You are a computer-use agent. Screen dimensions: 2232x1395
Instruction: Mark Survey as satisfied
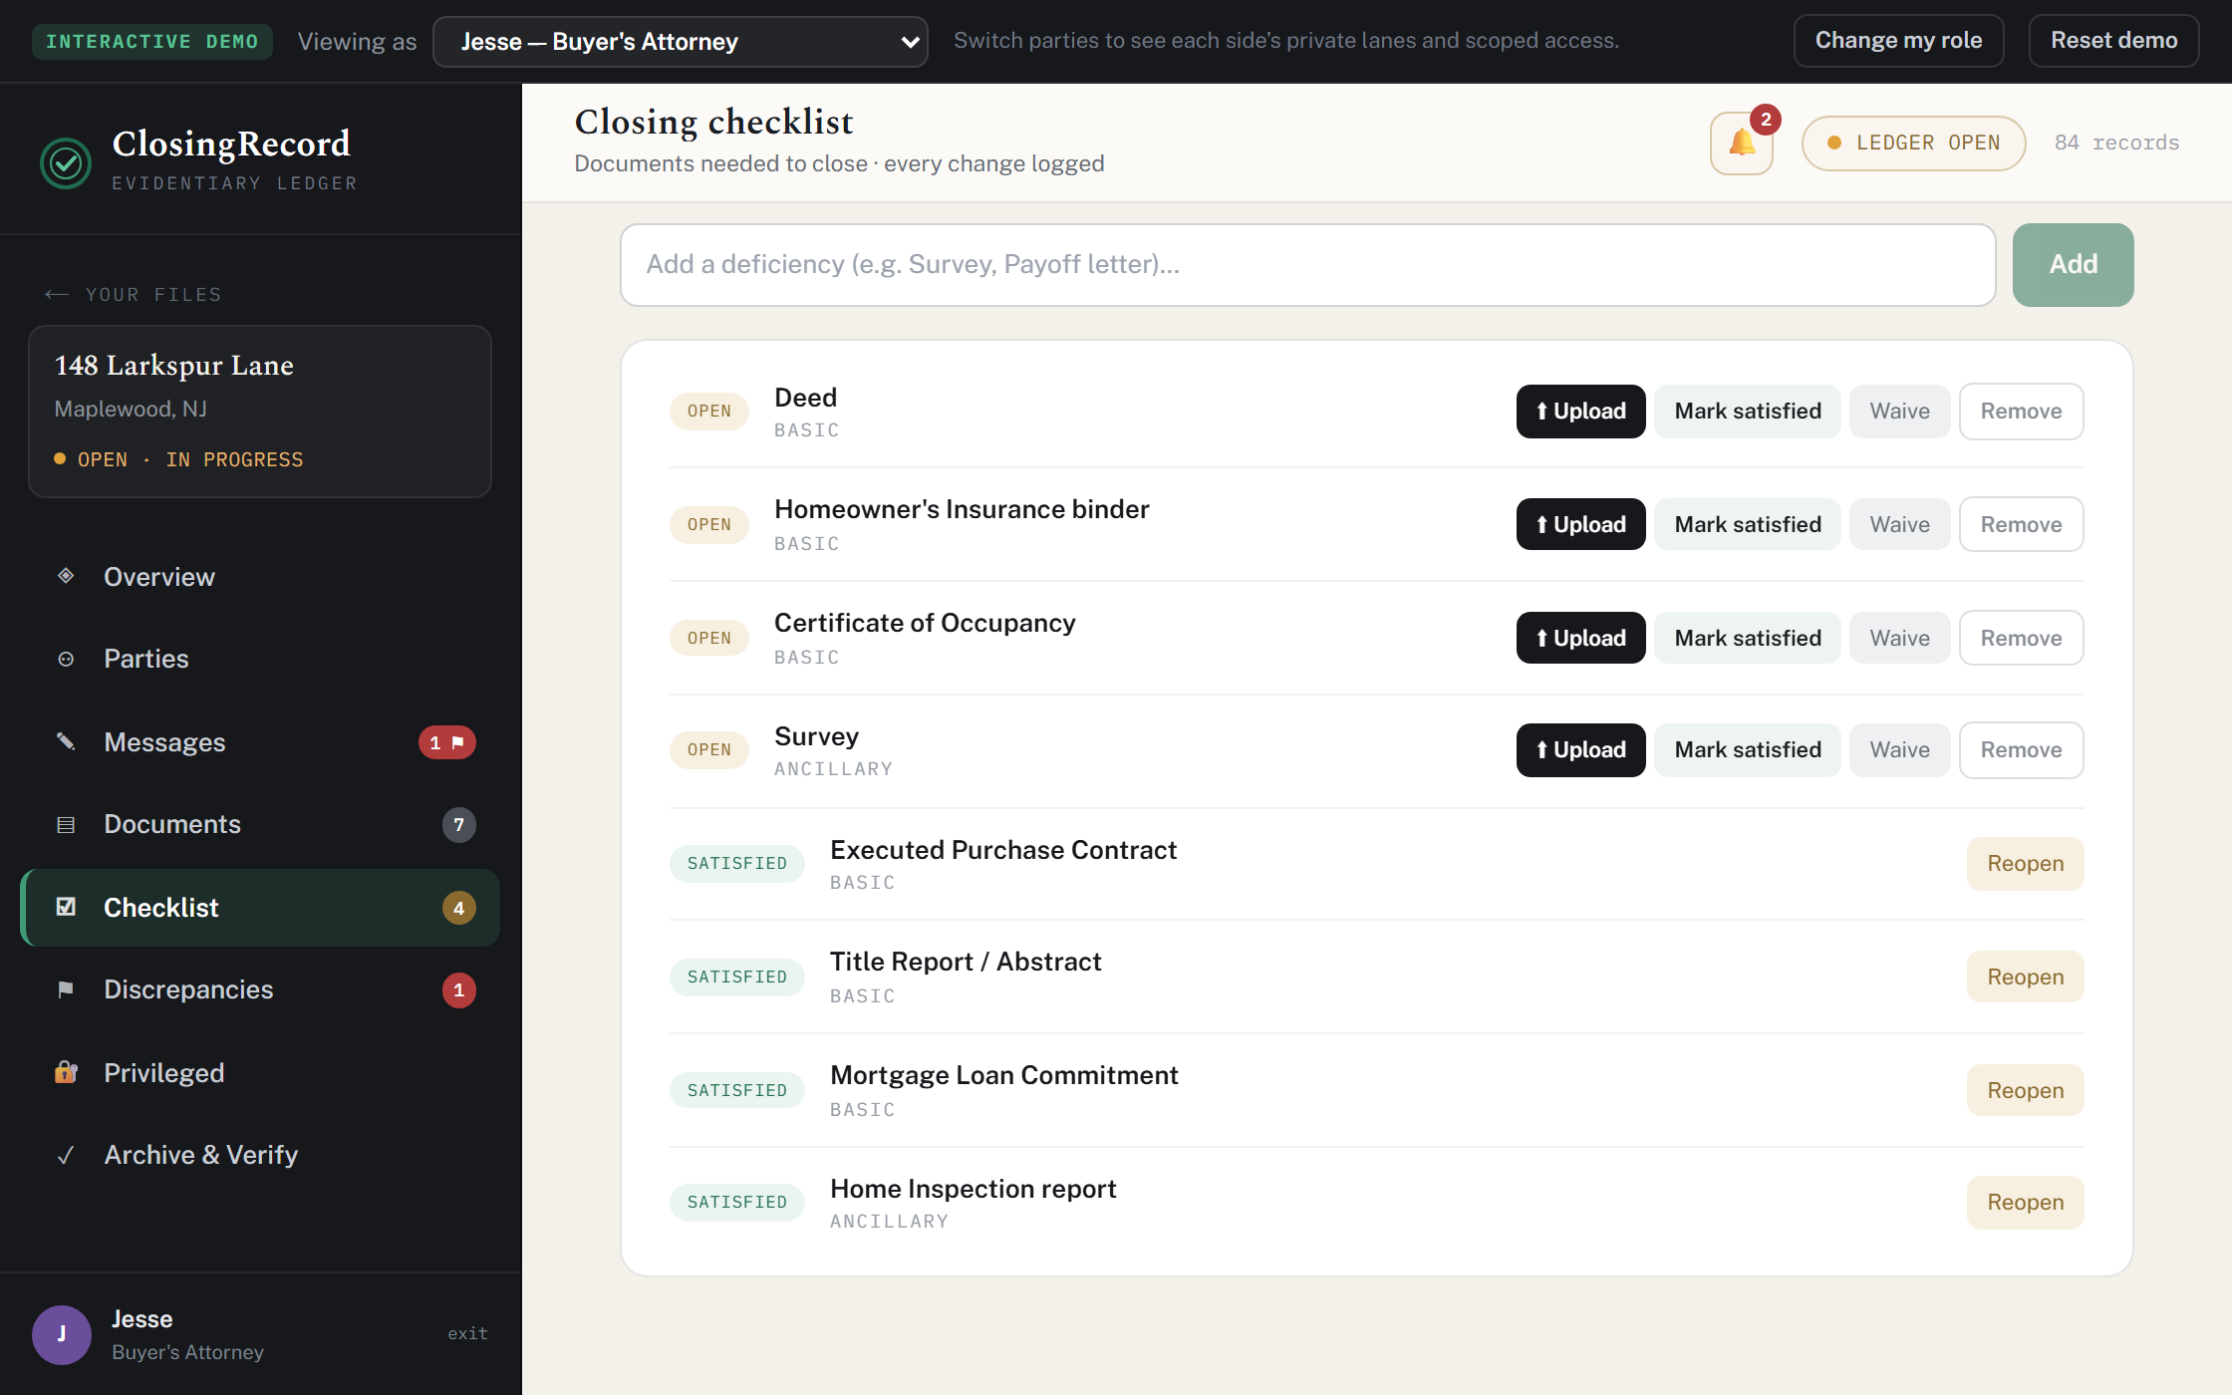(1748, 750)
